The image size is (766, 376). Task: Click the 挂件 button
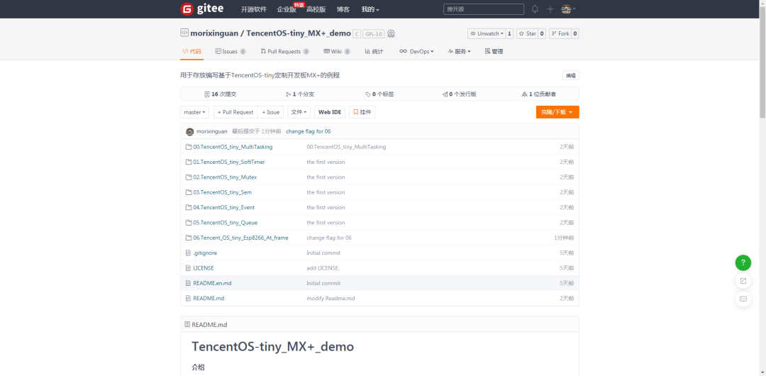tap(362, 112)
